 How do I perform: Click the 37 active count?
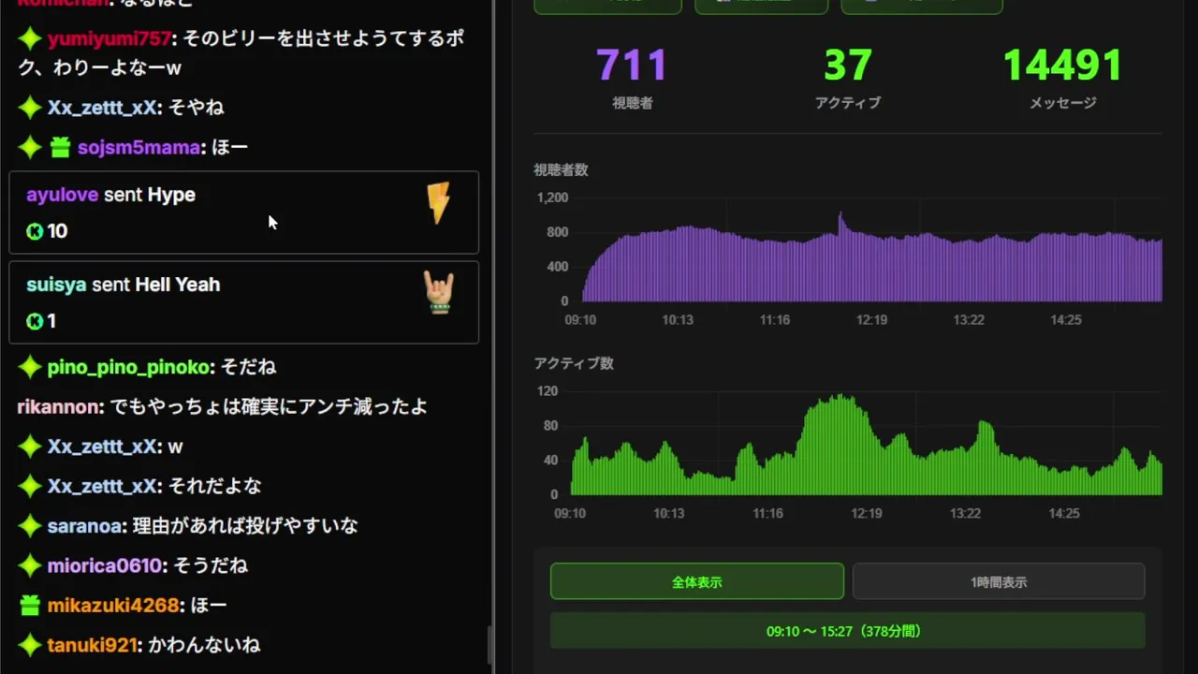(848, 66)
